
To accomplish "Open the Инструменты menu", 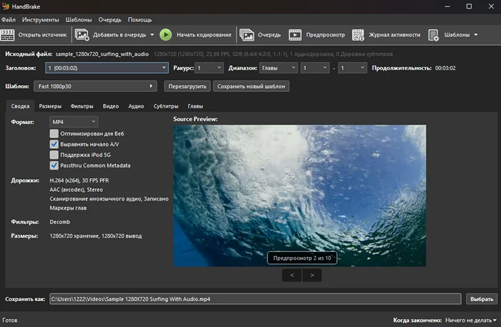I will 41,20.
